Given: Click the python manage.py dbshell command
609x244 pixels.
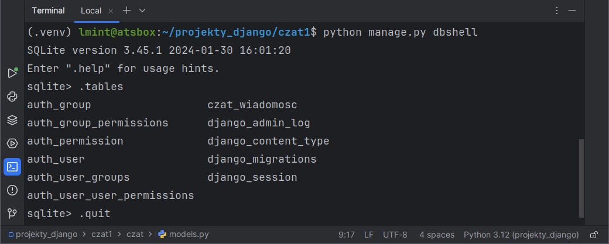Looking at the screenshot, I should (401, 32).
